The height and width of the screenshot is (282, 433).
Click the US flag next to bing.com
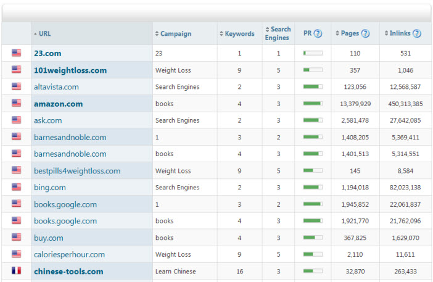point(16,187)
